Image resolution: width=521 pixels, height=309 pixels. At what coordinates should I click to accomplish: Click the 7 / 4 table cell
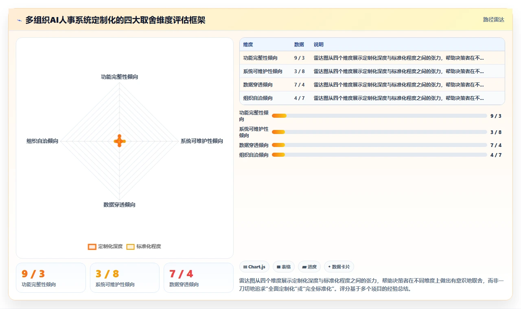tap(299, 85)
